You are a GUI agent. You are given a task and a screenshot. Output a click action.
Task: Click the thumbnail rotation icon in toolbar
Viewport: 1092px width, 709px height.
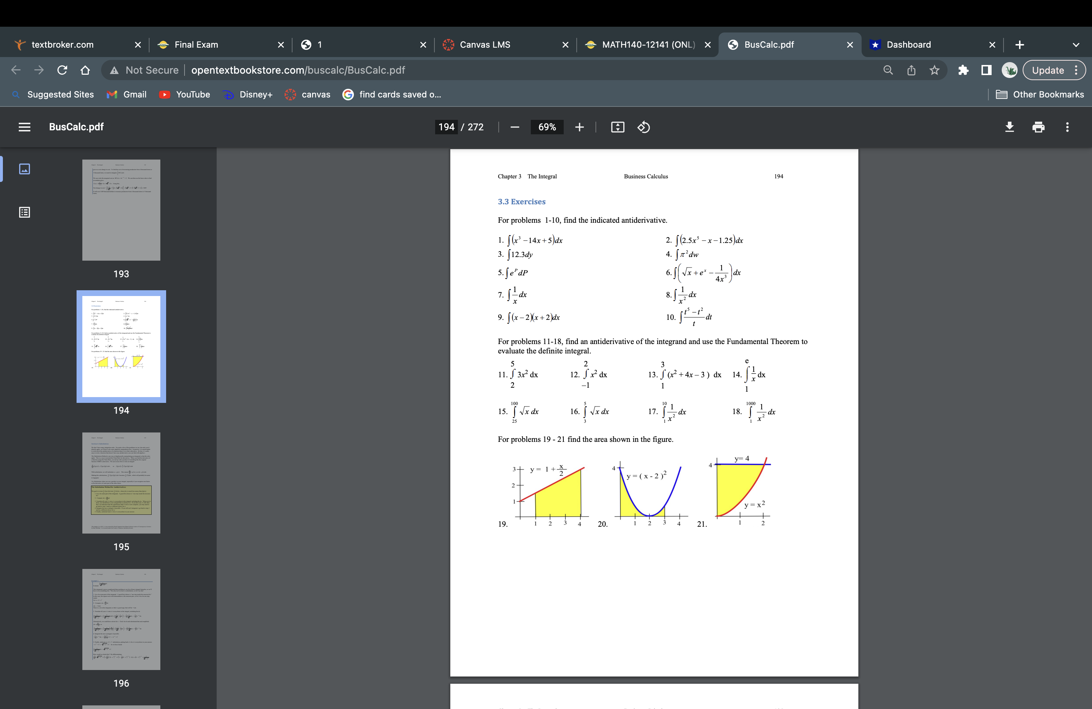click(645, 126)
